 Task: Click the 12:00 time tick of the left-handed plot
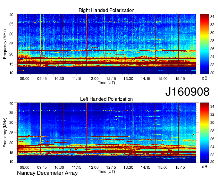[94, 167]
